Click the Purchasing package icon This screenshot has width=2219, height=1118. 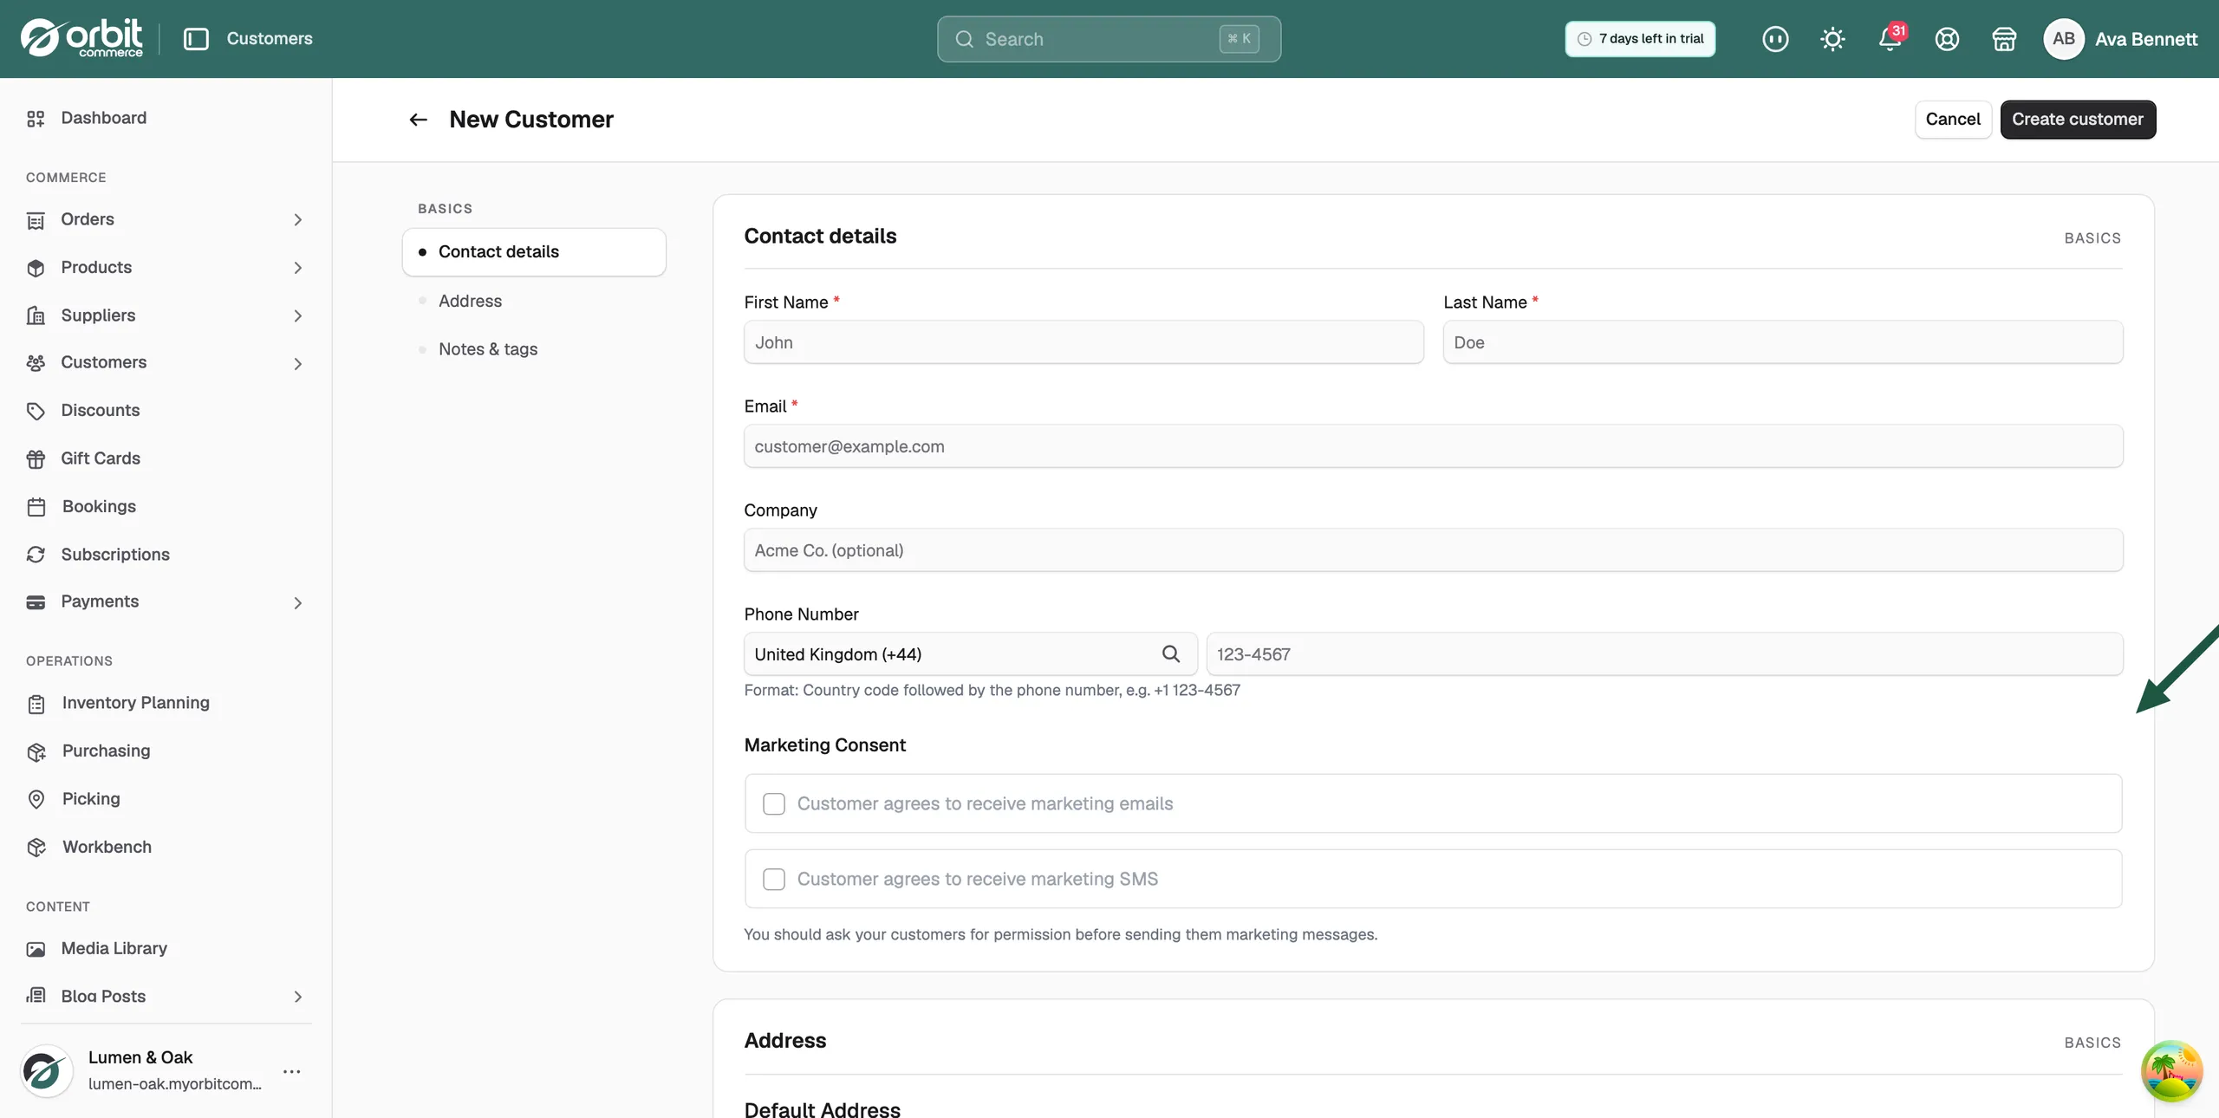coord(36,751)
